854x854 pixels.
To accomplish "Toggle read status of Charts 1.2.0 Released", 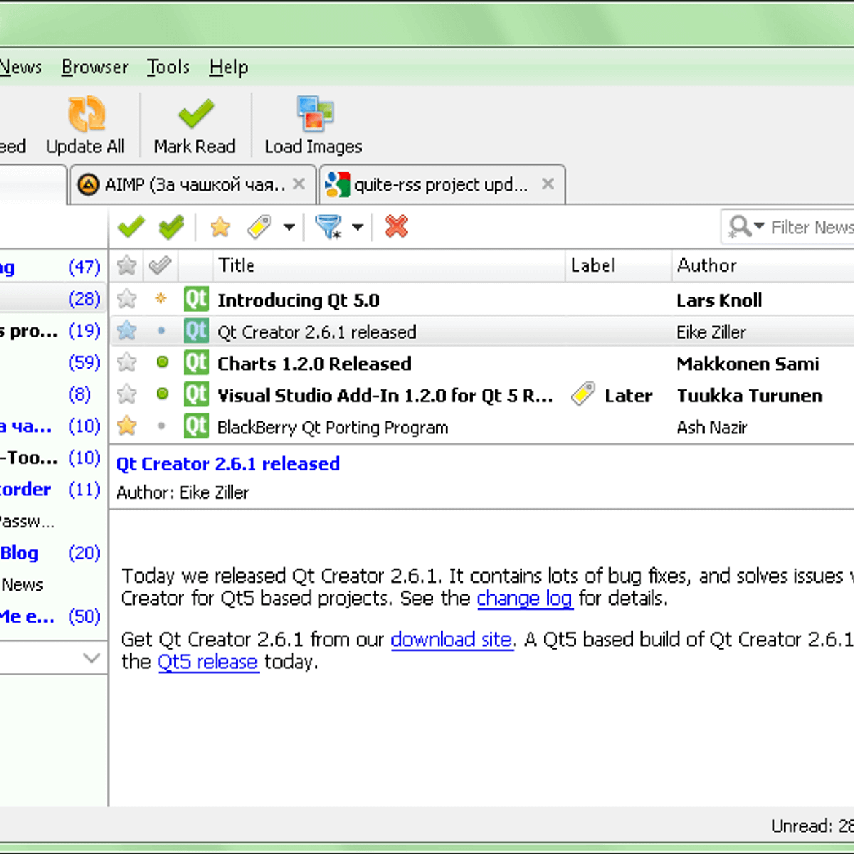I will coord(162,363).
